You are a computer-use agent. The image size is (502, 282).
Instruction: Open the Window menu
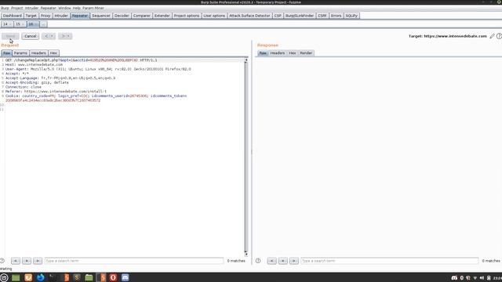pos(64,8)
